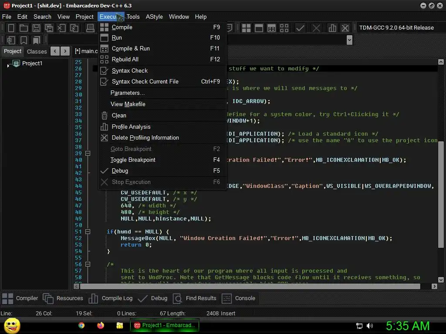Open the dropdown arrow under the toolbar

tap(350, 40)
